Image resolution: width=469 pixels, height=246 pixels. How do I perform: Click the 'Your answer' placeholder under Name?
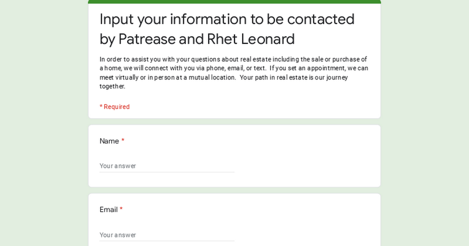(118, 166)
